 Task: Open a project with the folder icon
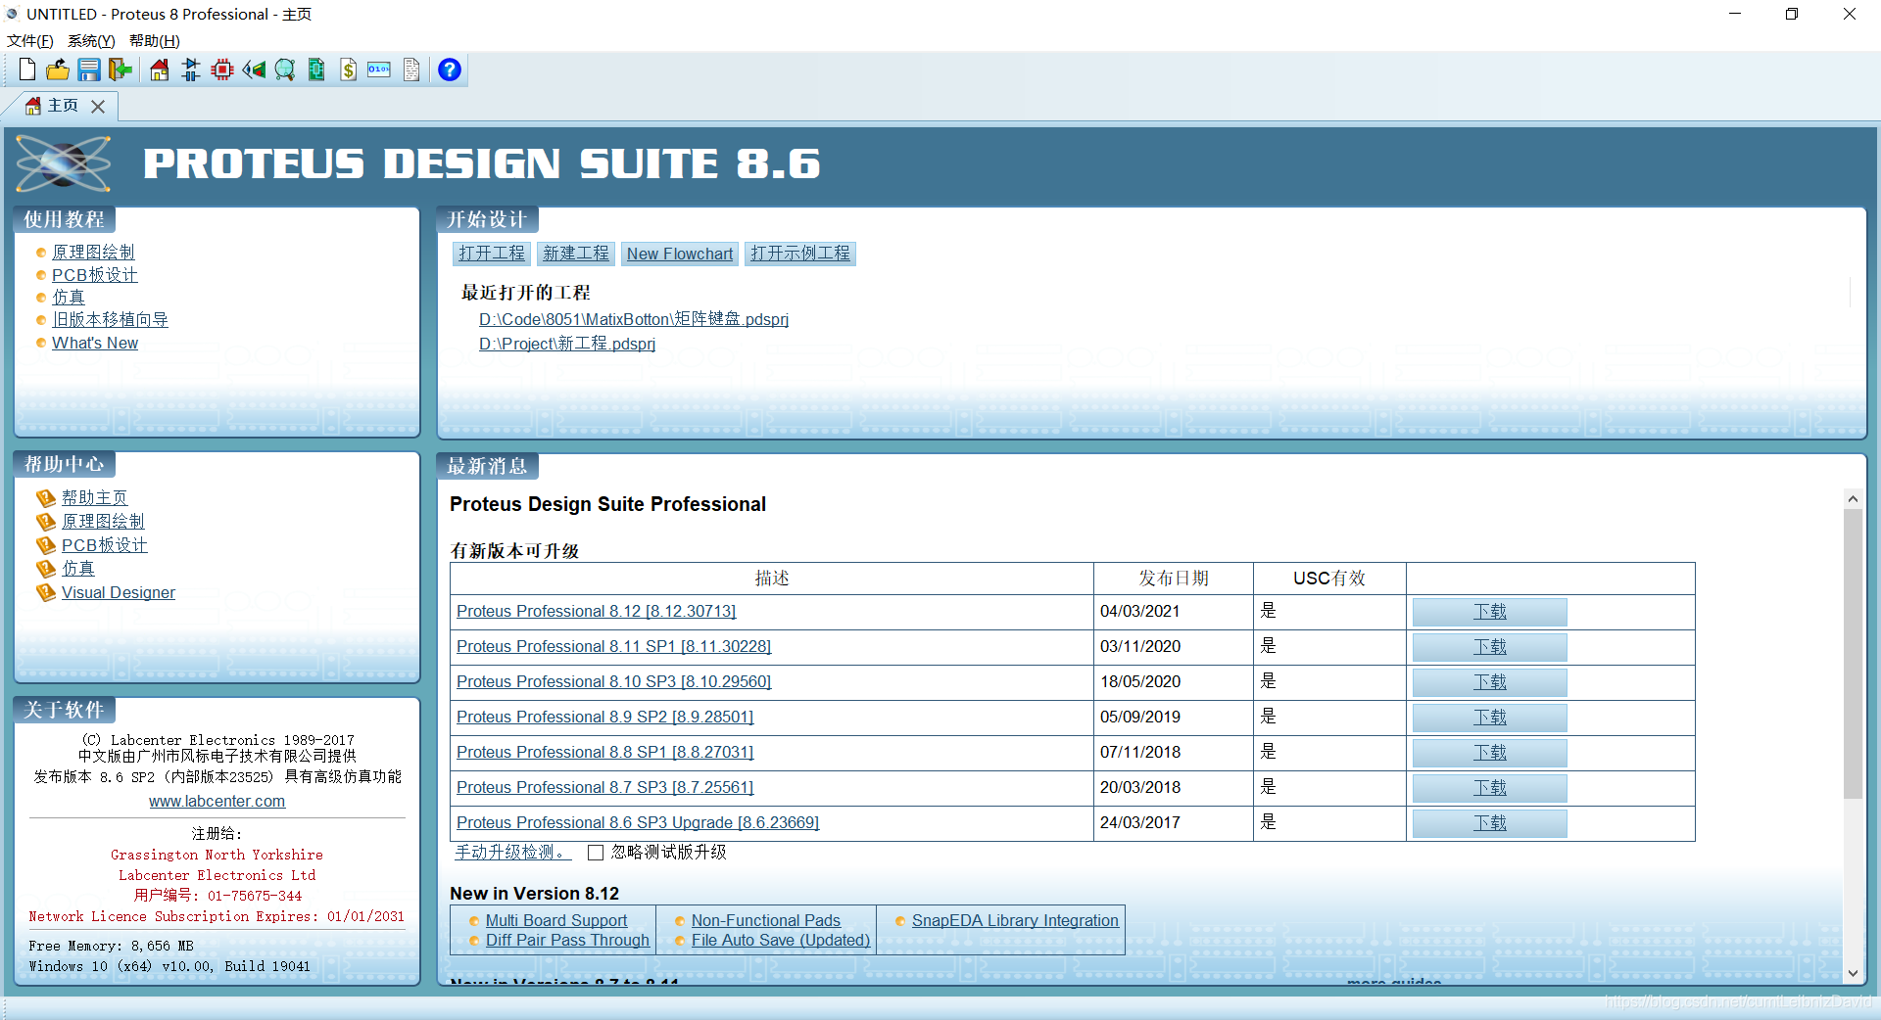click(x=58, y=70)
